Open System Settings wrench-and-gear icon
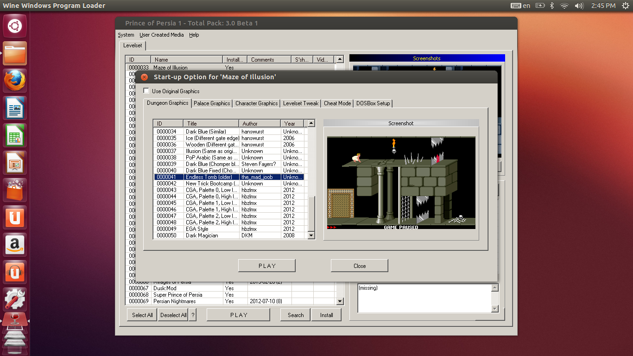The width and height of the screenshot is (633, 356). tap(15, 299)
